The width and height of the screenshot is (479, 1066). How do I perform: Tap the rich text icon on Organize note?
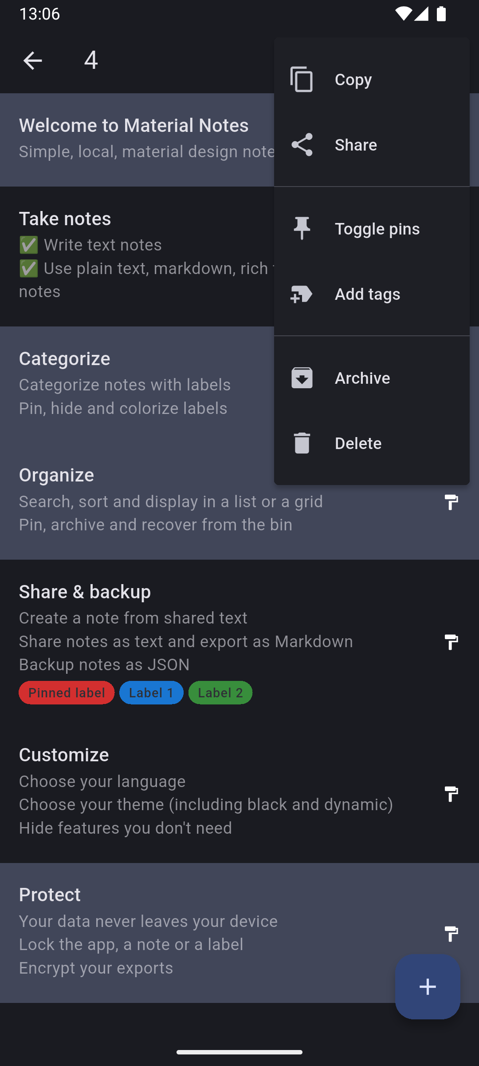pyautogui.click(x=451, y=502)
